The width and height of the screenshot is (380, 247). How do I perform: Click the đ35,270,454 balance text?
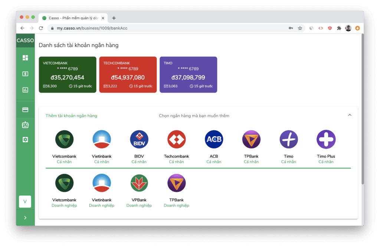click(x=68, y=77)
